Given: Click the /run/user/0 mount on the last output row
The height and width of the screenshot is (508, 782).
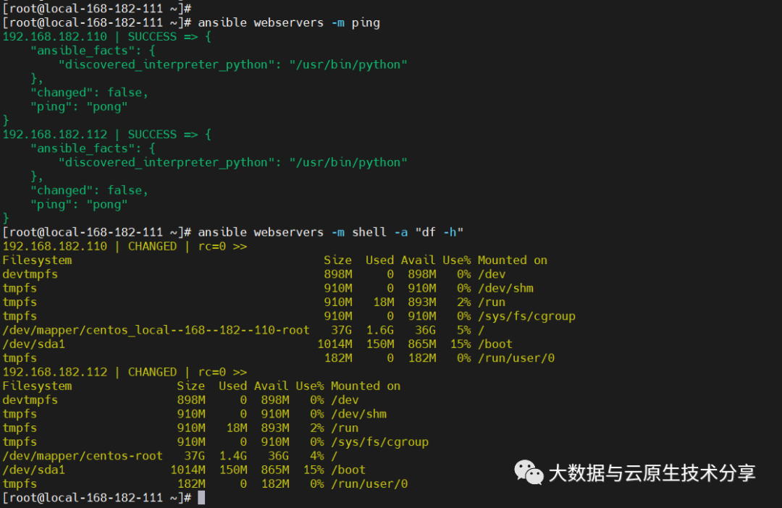Looking at the screenshot, I should pos(369,484).
